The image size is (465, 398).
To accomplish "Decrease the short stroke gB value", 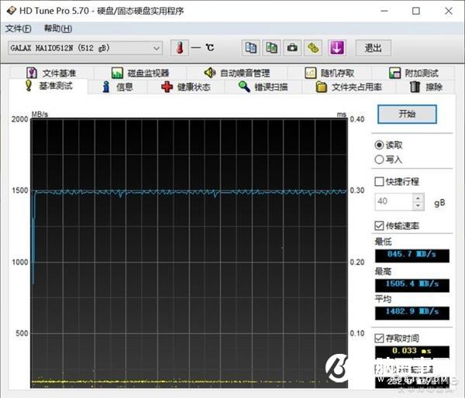I will click(418, 206).
